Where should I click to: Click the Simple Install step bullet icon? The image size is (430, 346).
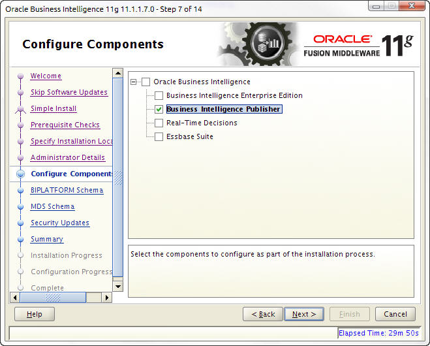coord(21,109)
